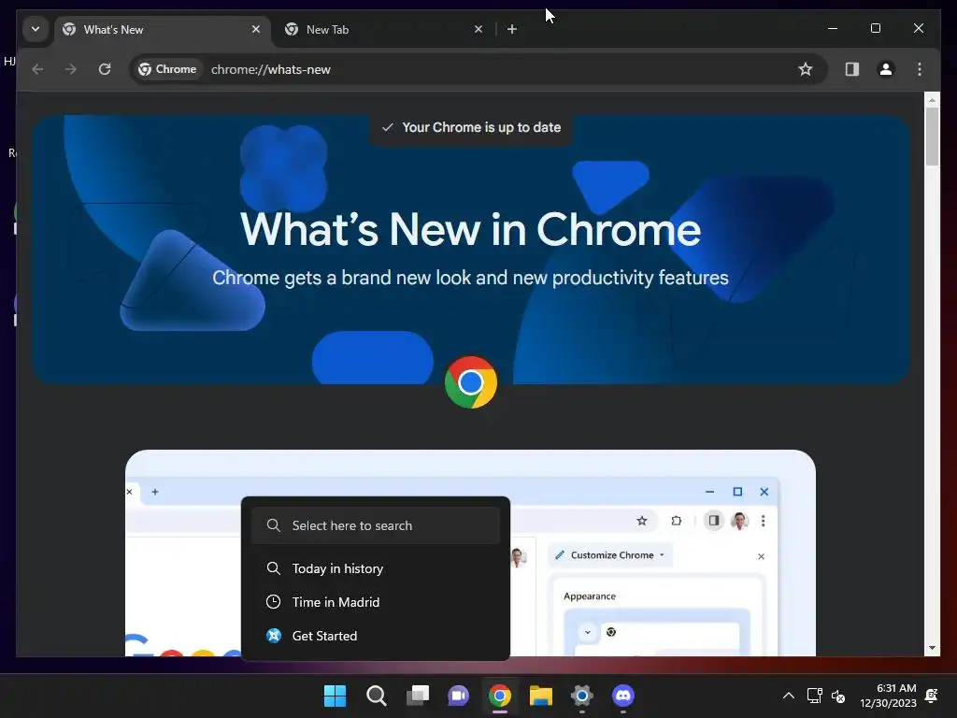The image size is (957, 718).
Task: Choose Get Started suggestion
Action: (x=376, y=636)
